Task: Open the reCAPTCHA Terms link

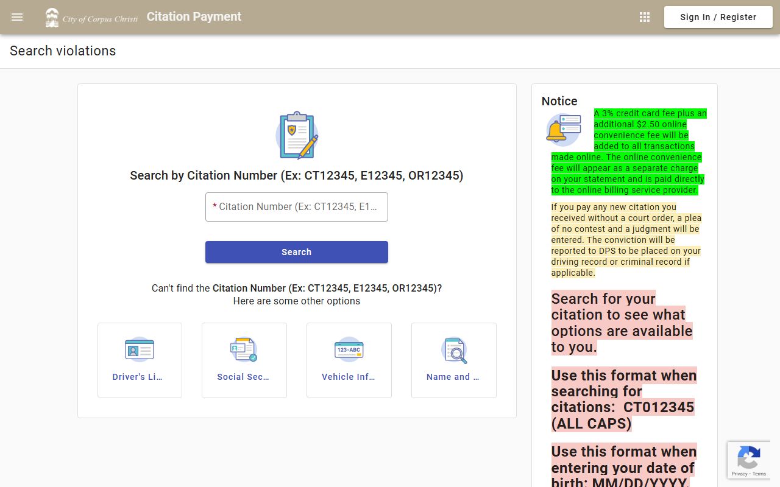Action: click(x=759, y=474)
